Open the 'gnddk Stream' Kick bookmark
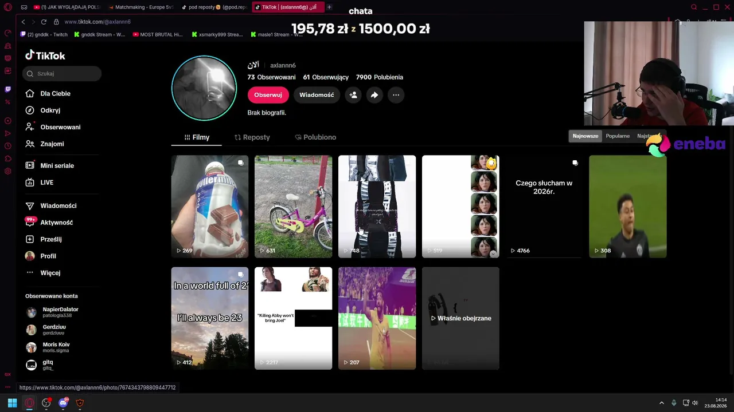The height and width of the screenshot is (412, 734). pyautogui.click(x=99, y=34)
